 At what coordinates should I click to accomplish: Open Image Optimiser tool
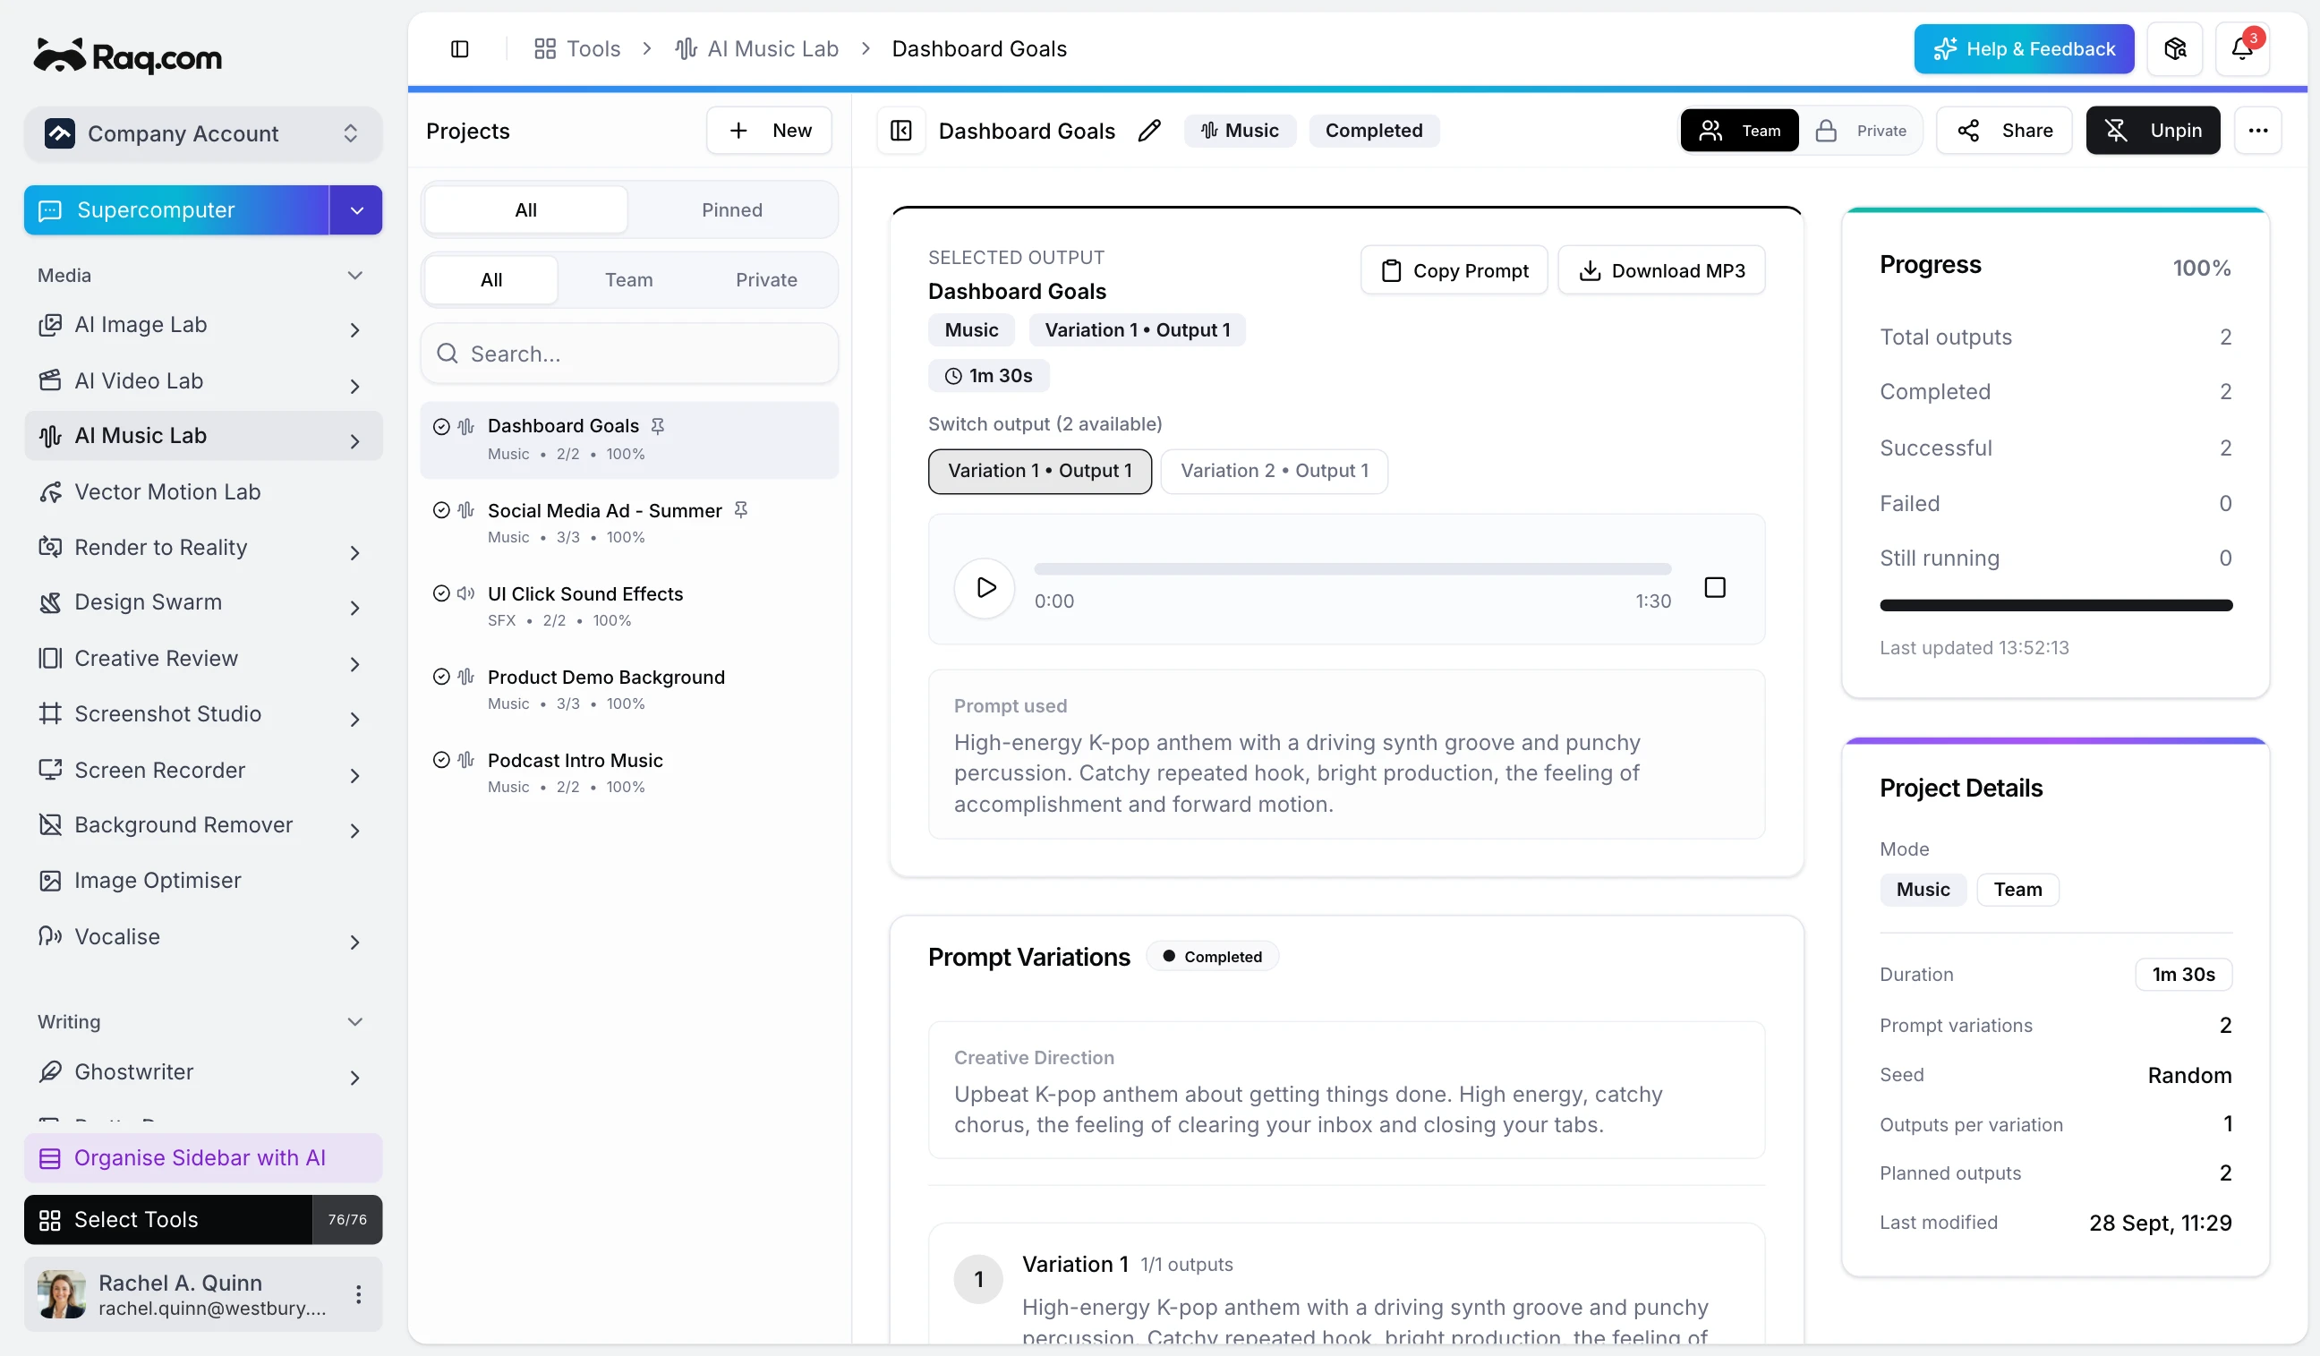202,880
